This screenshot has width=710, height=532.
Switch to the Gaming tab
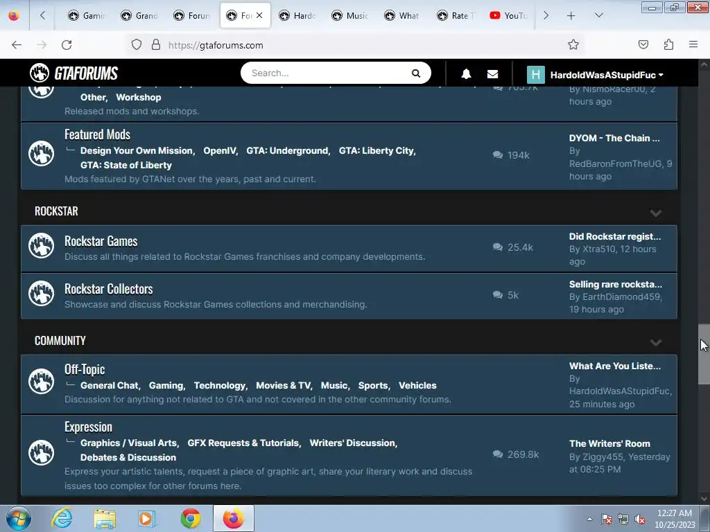tap(87, 15)
